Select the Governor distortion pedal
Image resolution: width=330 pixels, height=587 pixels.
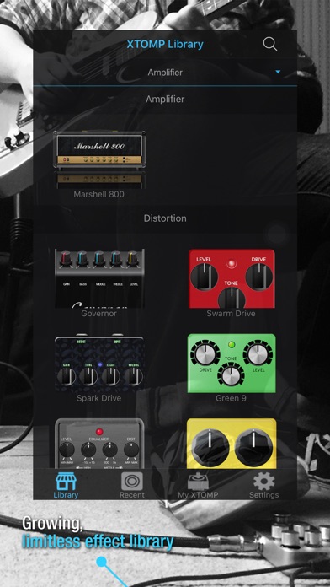click(99, 279)
